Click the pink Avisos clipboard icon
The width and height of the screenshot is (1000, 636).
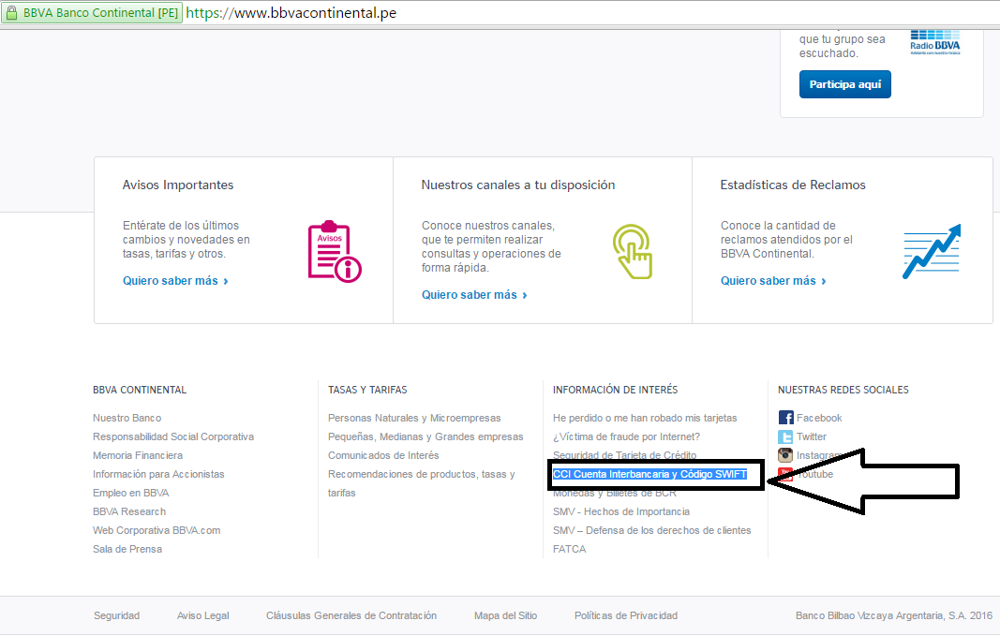tap(335, 251)
